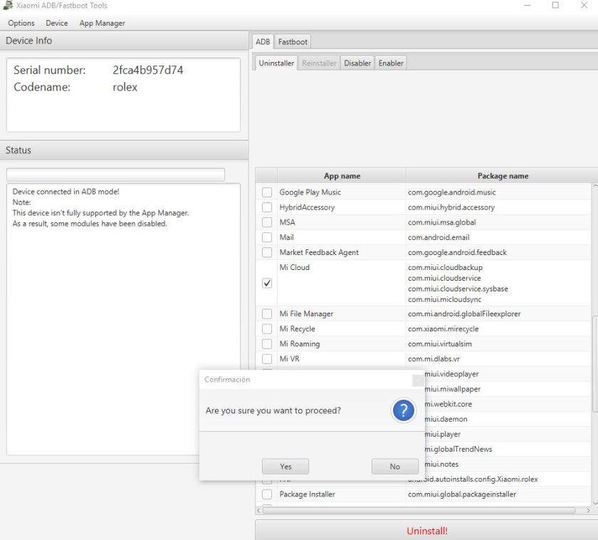Sort by the Package name column header

[x=502, y=176]
